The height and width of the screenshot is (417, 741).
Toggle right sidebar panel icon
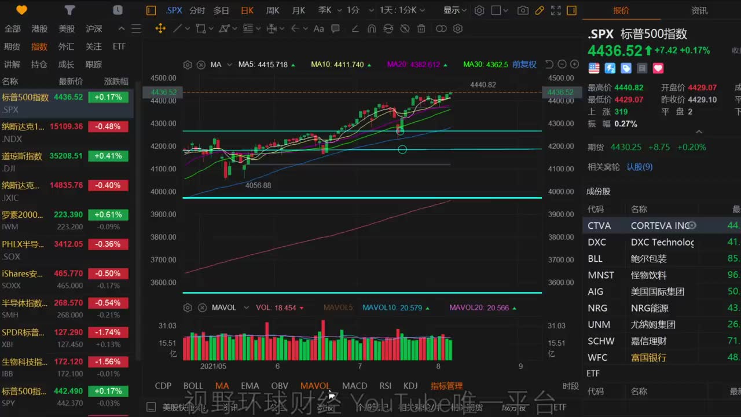[x=572, y=10]
